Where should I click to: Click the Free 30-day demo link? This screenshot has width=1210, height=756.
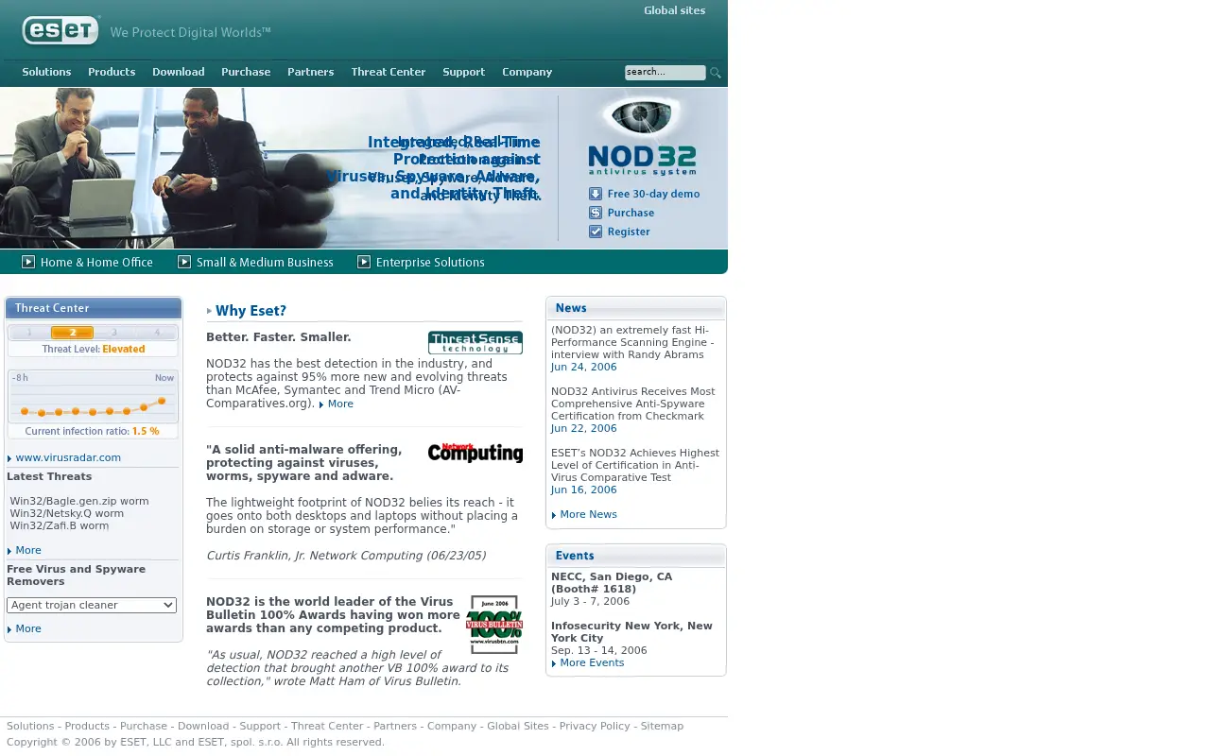[654, 194]
